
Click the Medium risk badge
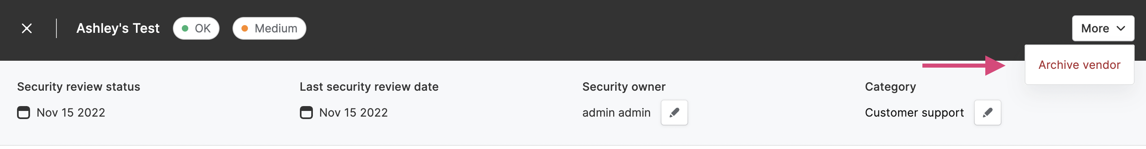point(269,28)
